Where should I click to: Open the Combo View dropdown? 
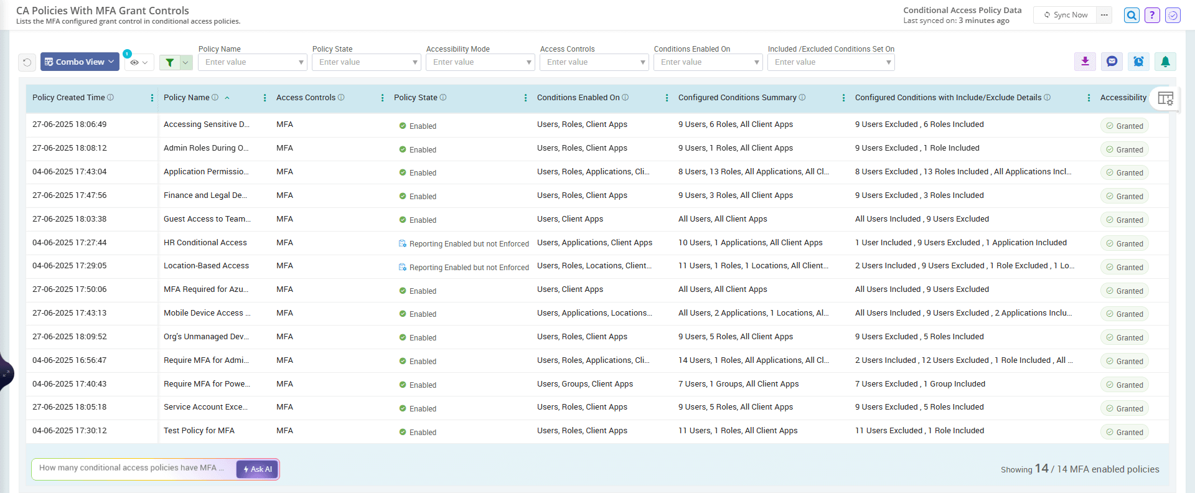(80, 62)
